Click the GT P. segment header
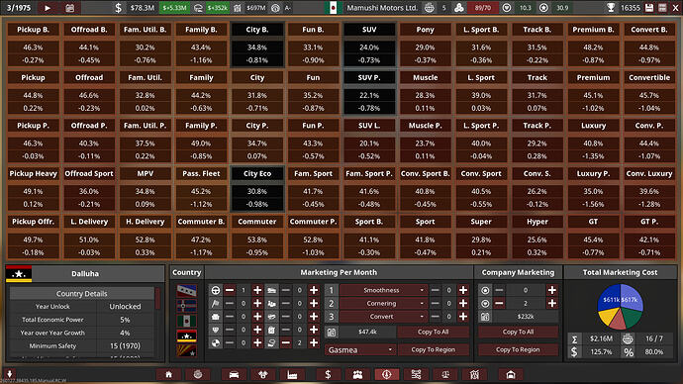The width and height of the screenshot is (683, 384). tap(649, 221)
